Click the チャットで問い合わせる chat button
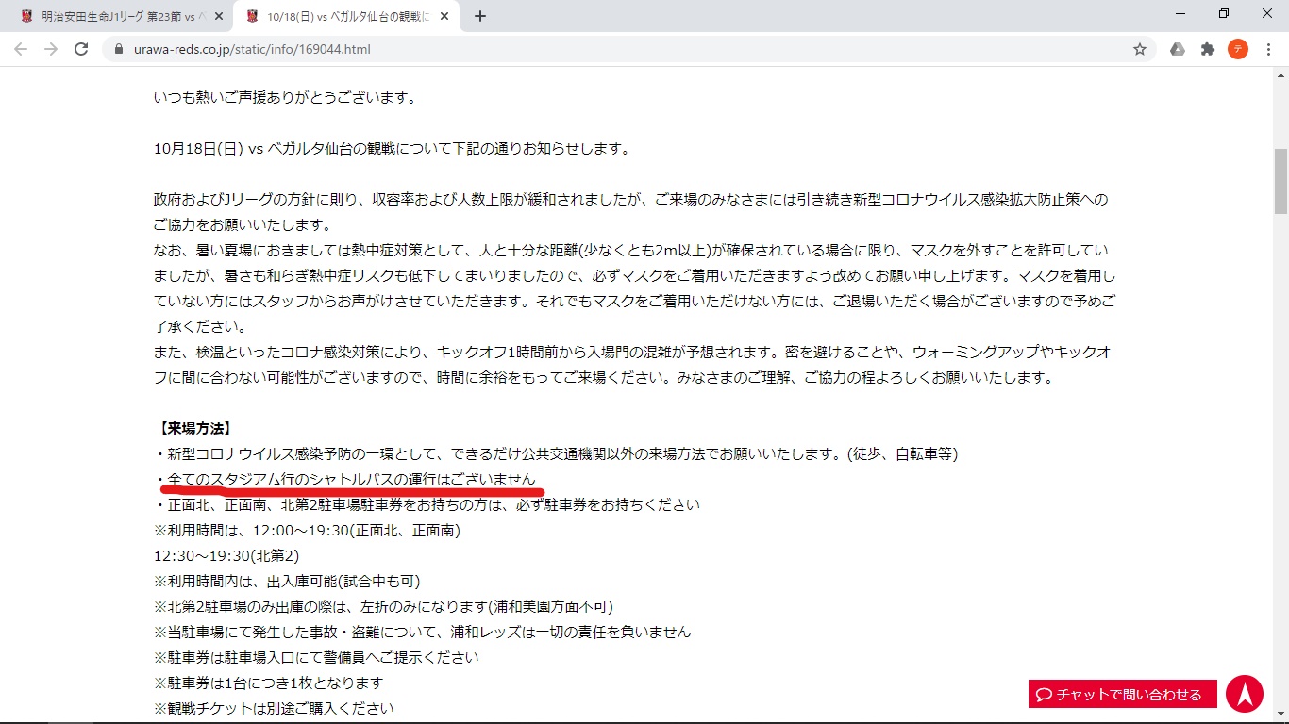This screenshot has height=724, width=1289. [1122, 694]
